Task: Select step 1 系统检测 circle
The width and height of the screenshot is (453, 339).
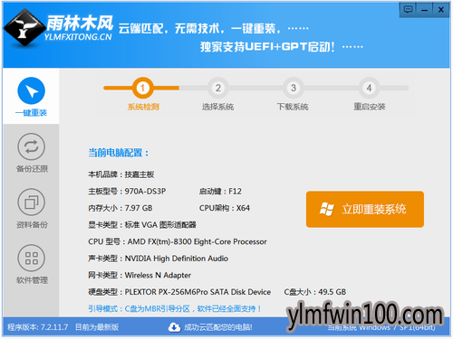Action: pyautogui.click(x=142, y=88)
